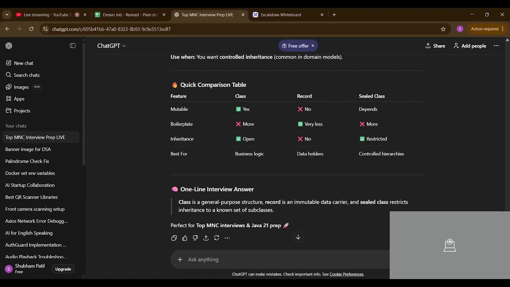Click the Data holders table cell
The width and height of the screenshot is (510, 287).
(x=310, y=154)
